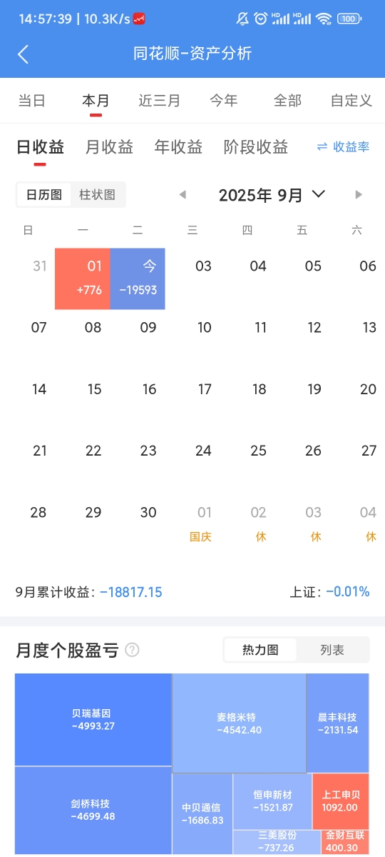Select the 月收益 tab
The height and width of the screenshot is (857, 385).
pyautogui.click(x=109, y=147)
